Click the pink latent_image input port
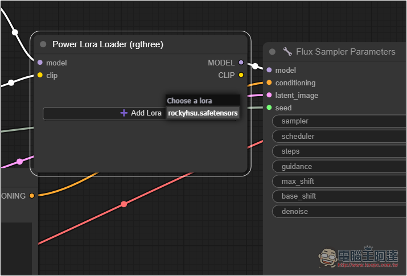Viewport: 407px width, 276px height. 269,95
